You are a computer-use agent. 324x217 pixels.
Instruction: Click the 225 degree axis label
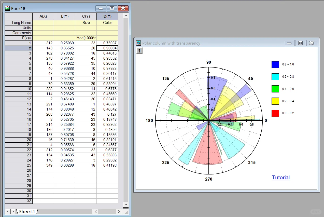[x=166, y=162]
